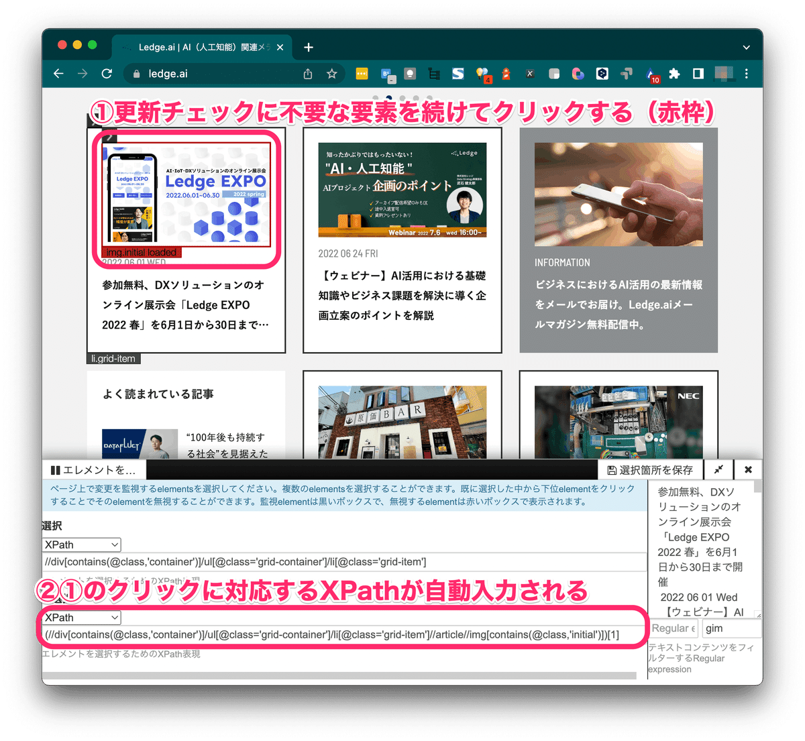
Task: Open the first XPath selector type dropdown
Action: coord(82,545)
